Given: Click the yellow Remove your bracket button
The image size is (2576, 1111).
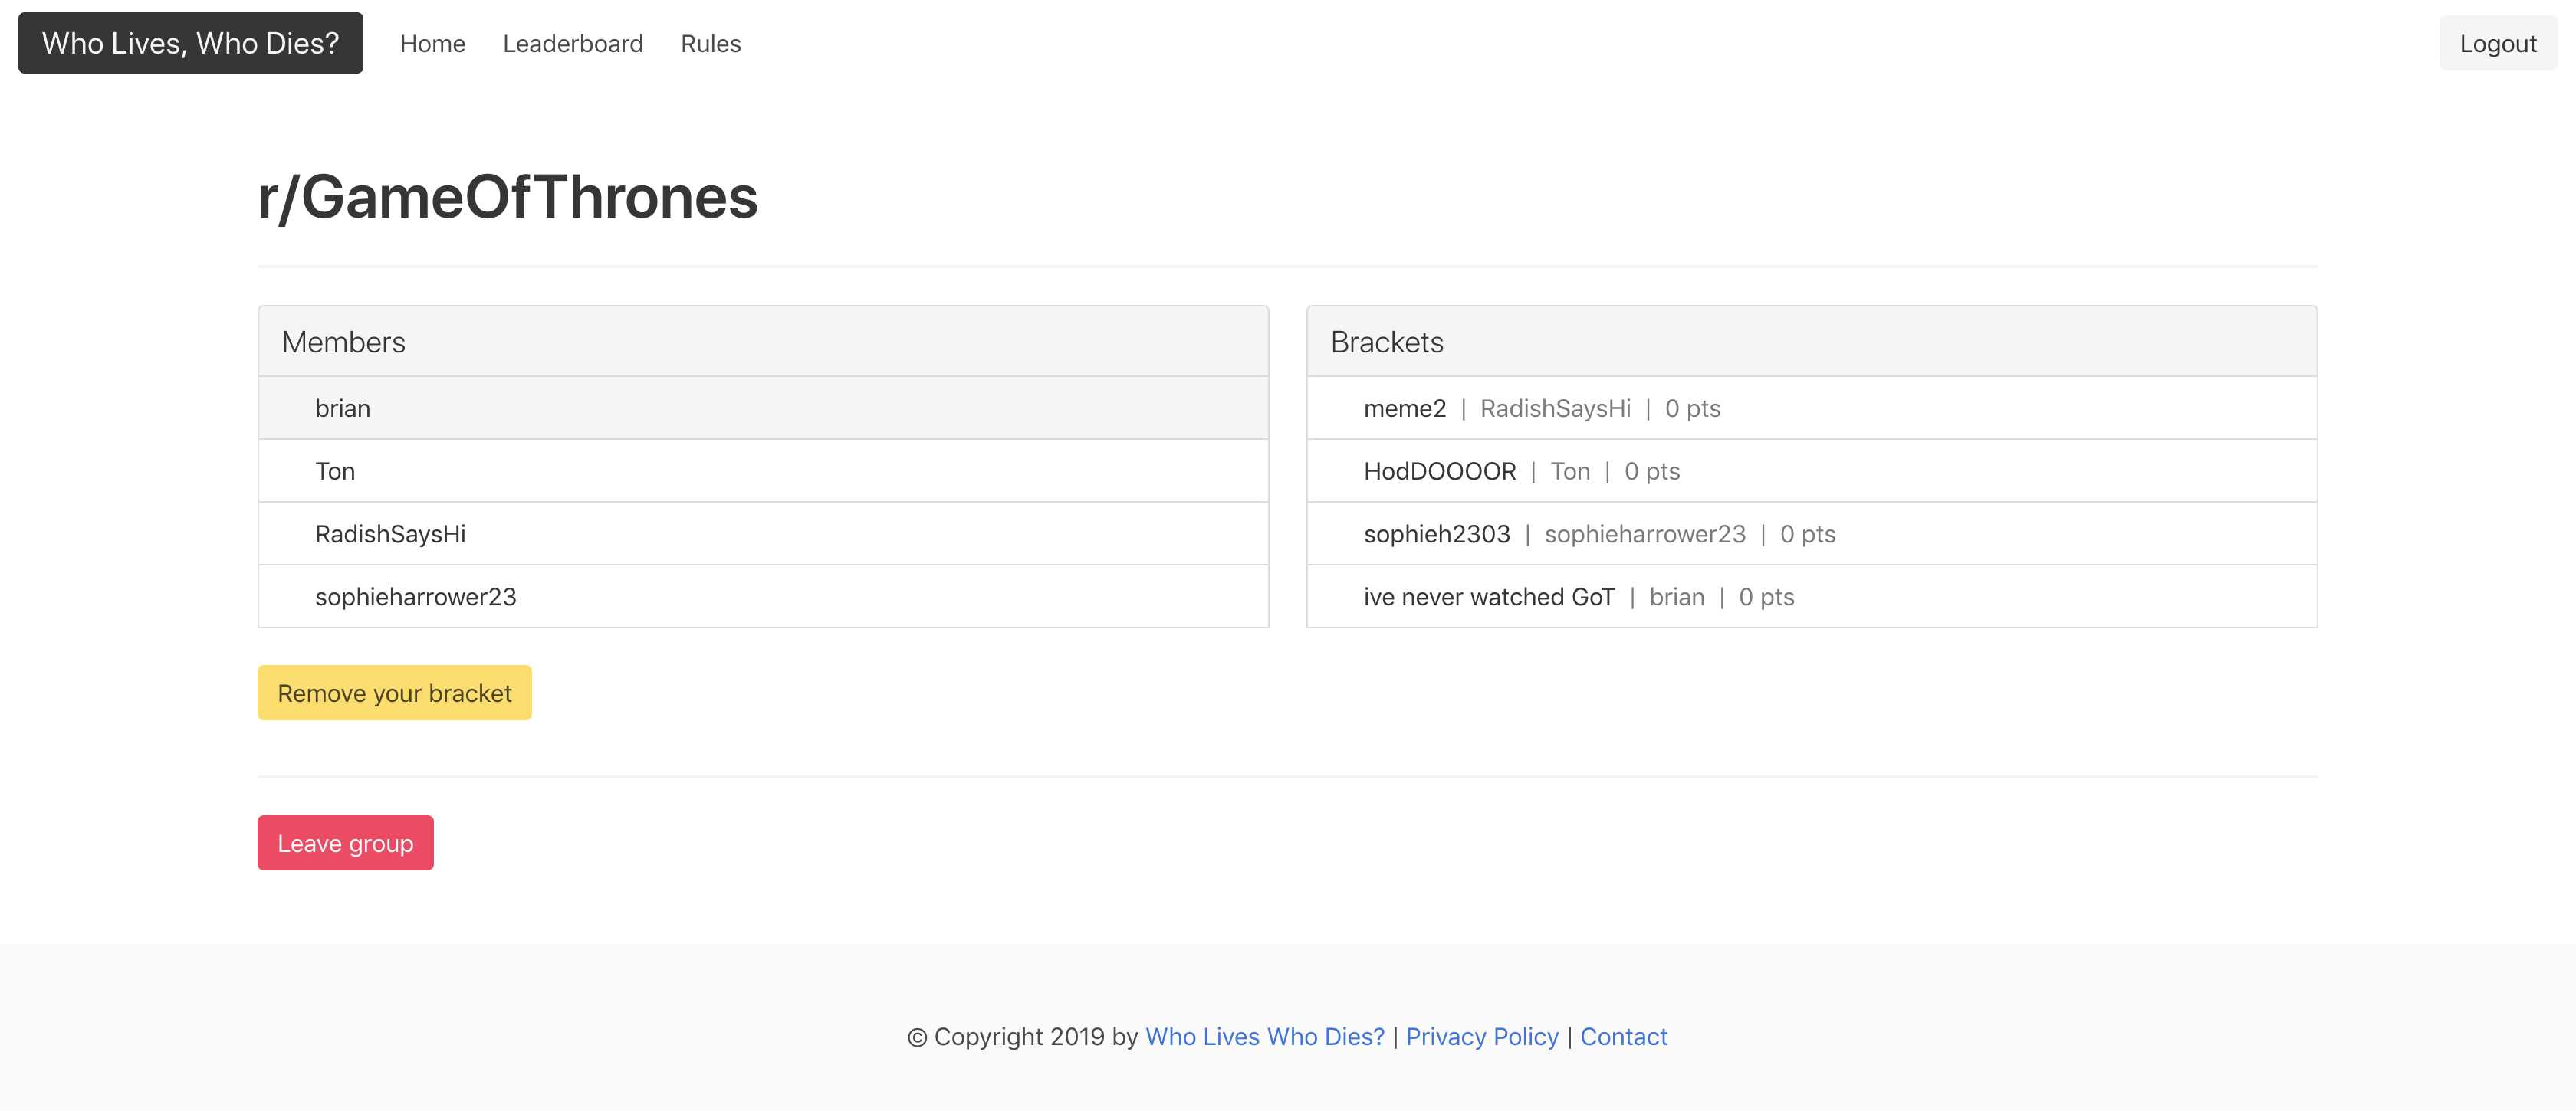Looking at the screenshot, I should [x=394, y=693].
